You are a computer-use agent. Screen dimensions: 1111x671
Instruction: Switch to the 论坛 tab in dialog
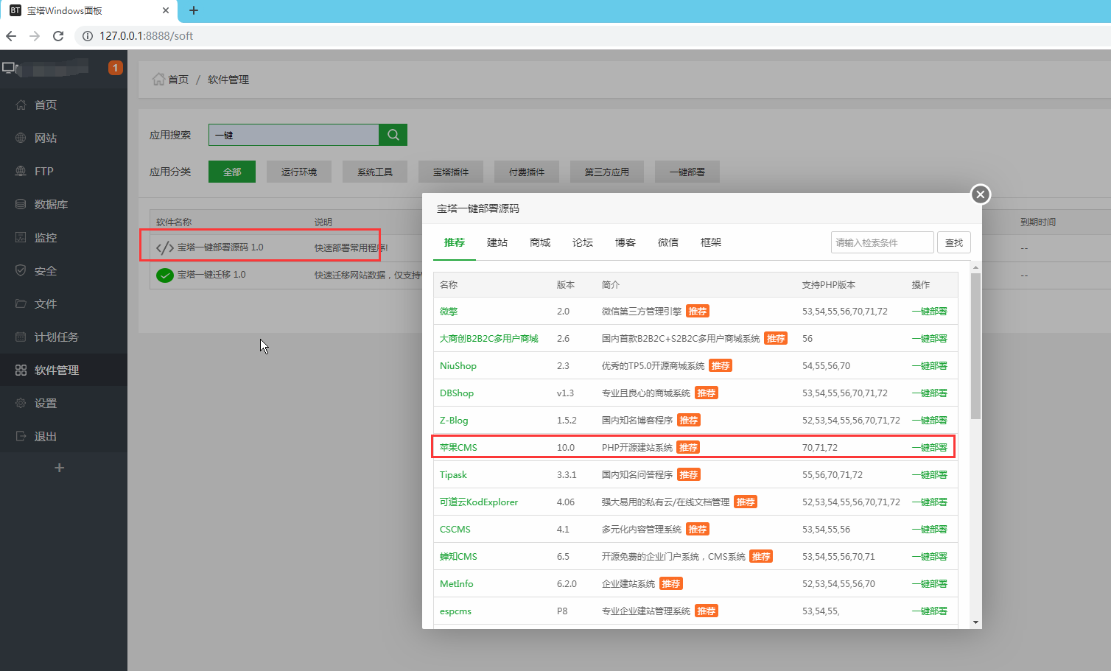pos(583,242)
